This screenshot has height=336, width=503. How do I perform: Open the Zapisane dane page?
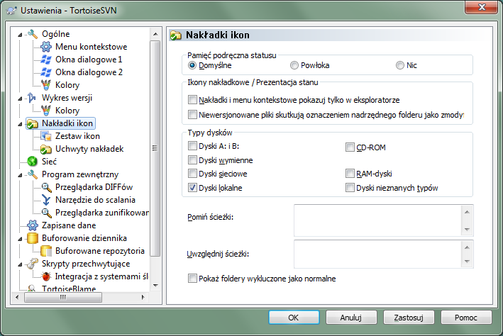[69, 225]
